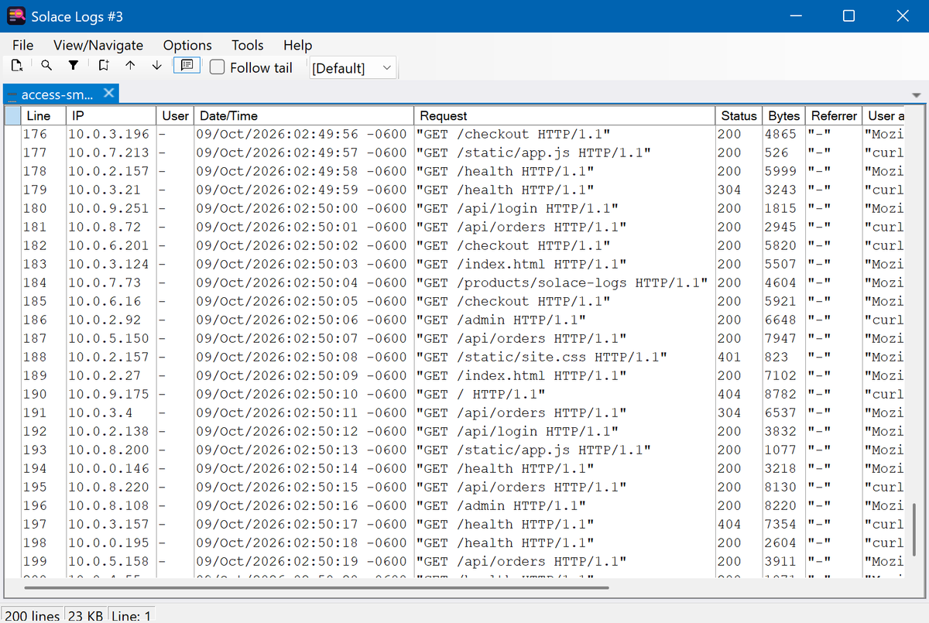The image size is (929, 623).
Task: Open the Help menu
Action: click(297, 45)
